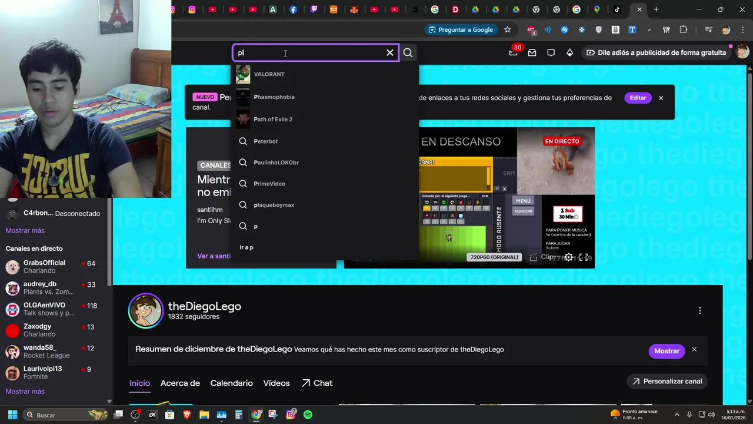Click Personalizar canal button

[667, 382]
